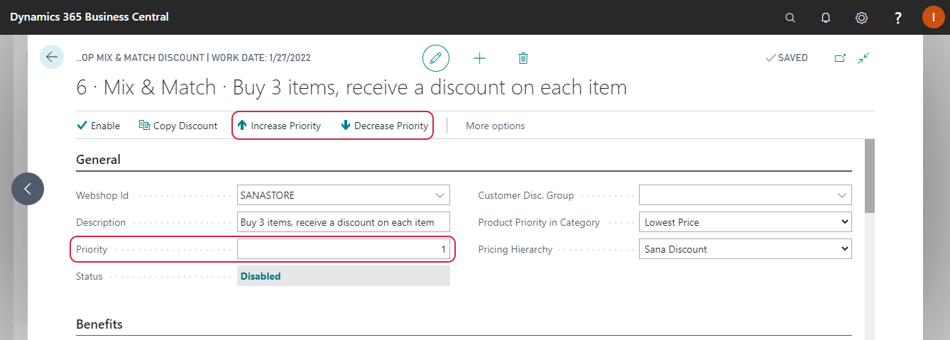Click Copy Discount action
Image resolution: width=950 pixels, height=340 pixels.
178,126
